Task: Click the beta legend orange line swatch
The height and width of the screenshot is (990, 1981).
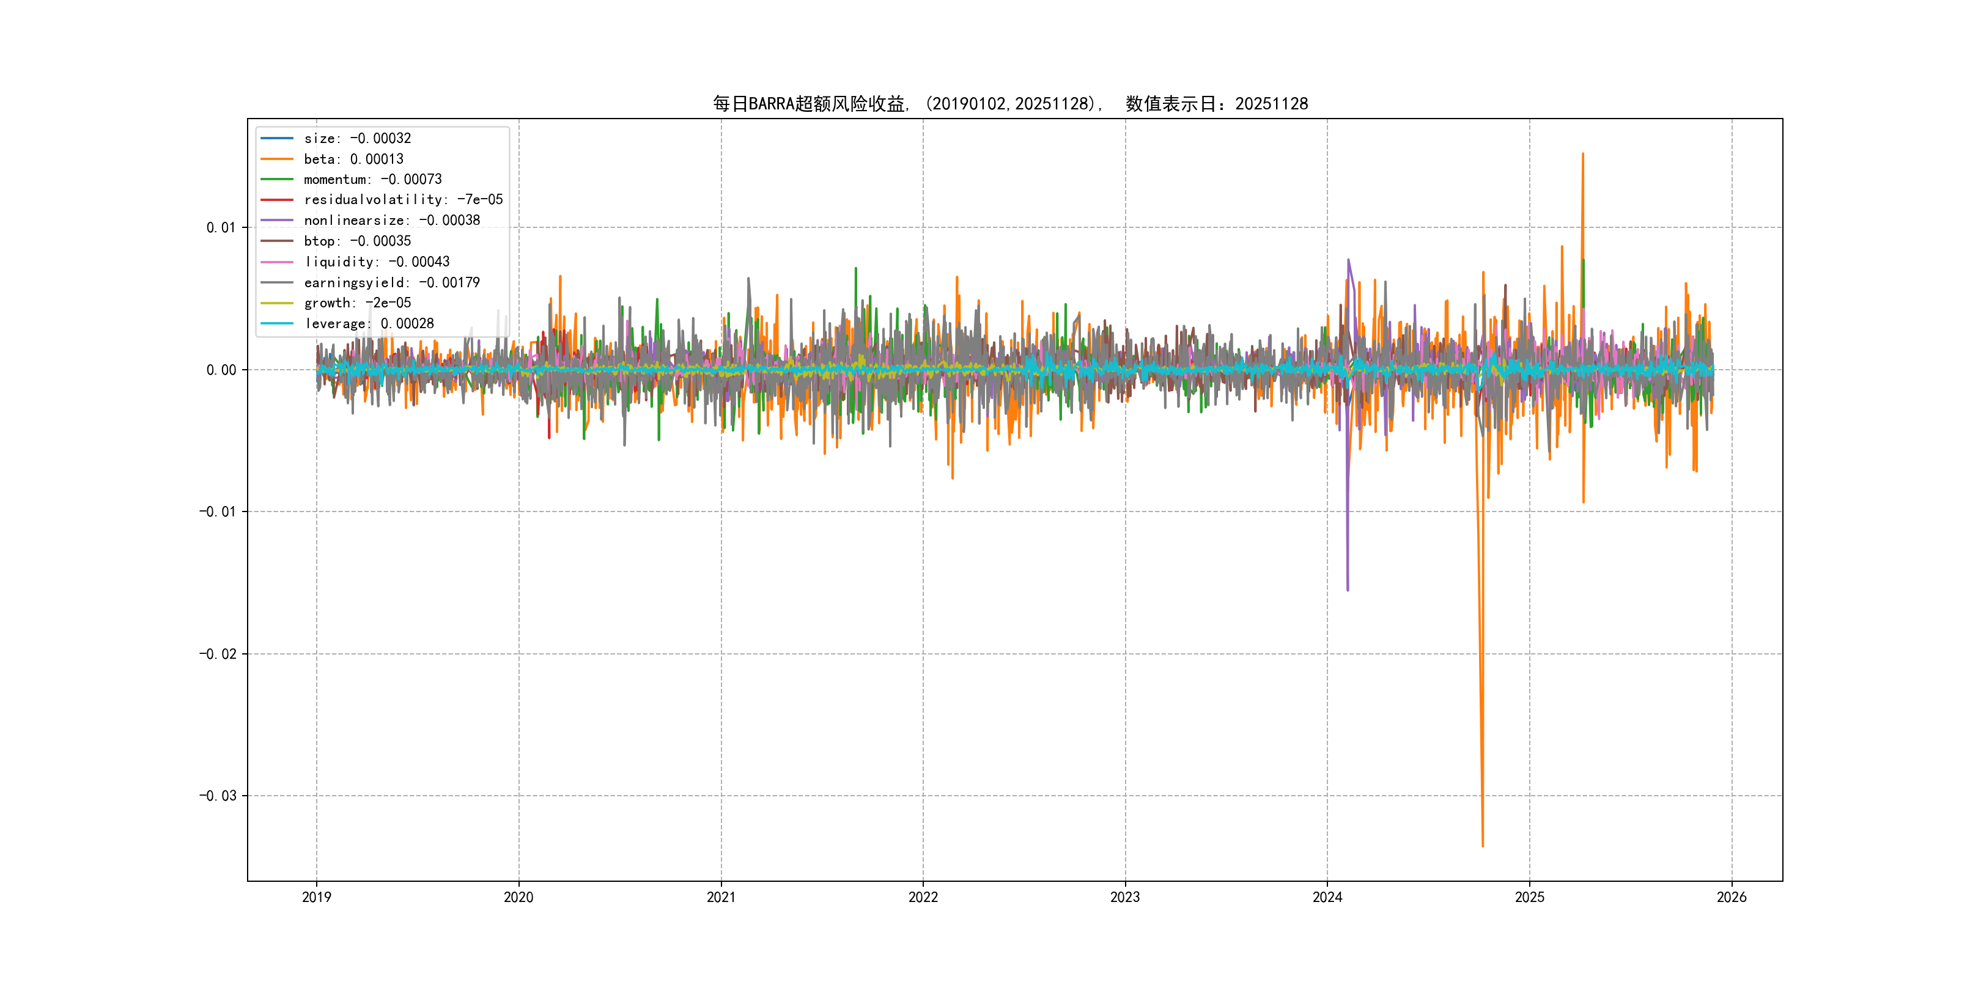Action: point(277,159)
